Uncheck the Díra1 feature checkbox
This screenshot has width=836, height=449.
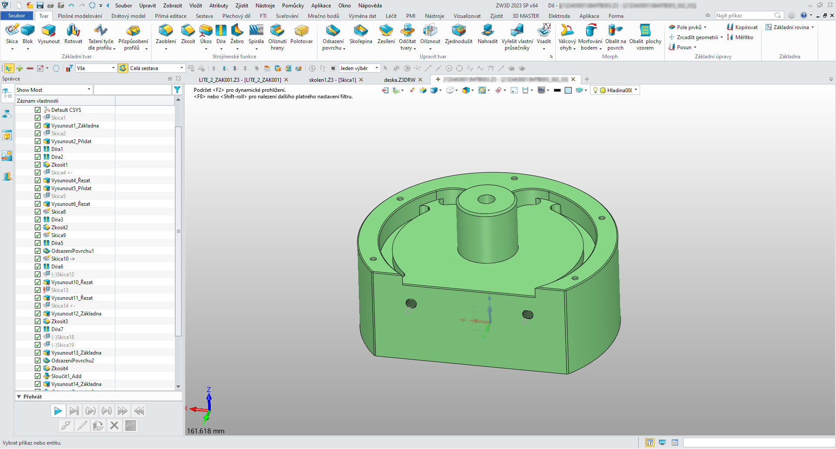point(38,149)
